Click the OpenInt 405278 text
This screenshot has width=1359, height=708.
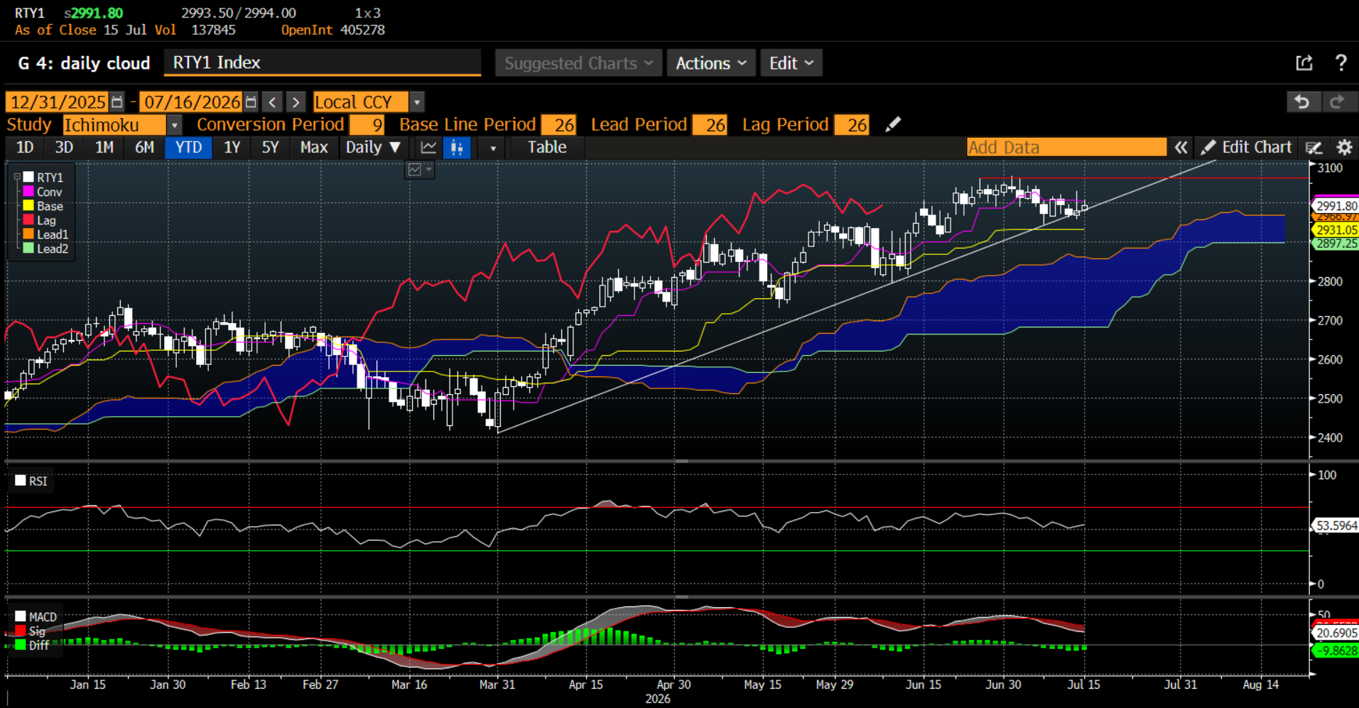333,30
